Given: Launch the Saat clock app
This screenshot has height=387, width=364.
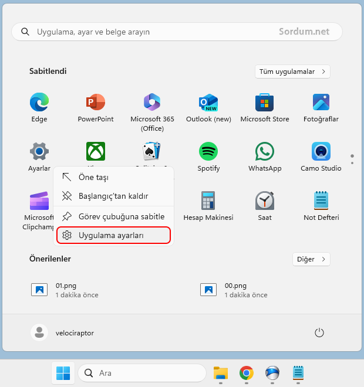Looking at the screenshot, I should [265, 206].
